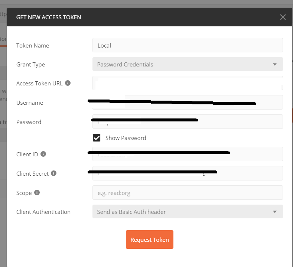Click the Access Token URL info icon

(68, 83)
